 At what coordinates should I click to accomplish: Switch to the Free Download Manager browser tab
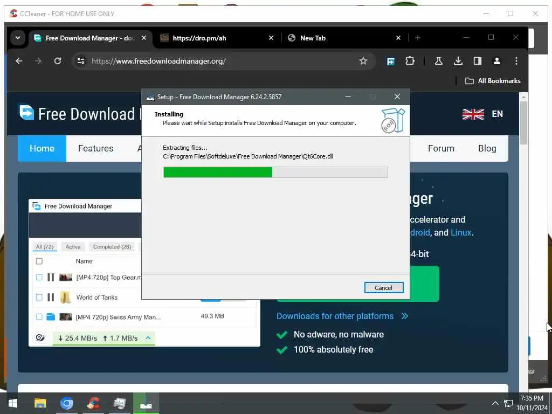point(90,38)
